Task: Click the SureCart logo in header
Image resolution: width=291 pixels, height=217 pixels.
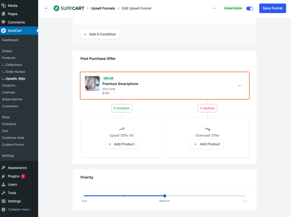Action: (69, 8)
